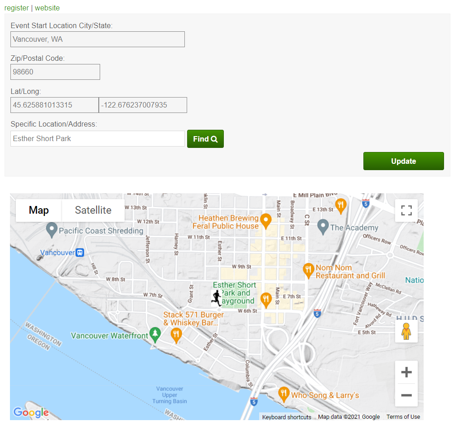Click the Nom Nom Restaurant and Grill label
The height and width of the screenshot is (436, 454).
click(350, 272)
